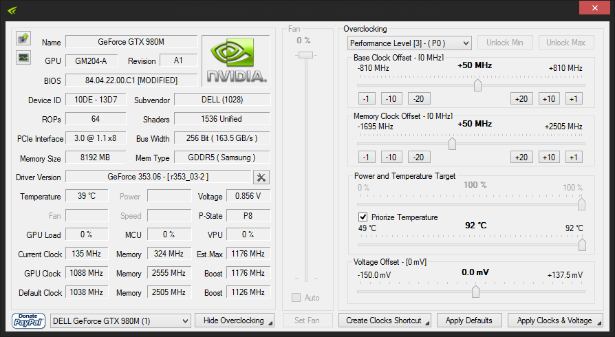
Task: Click the PayPal Donate button
Action: click(x=28, y=321)
